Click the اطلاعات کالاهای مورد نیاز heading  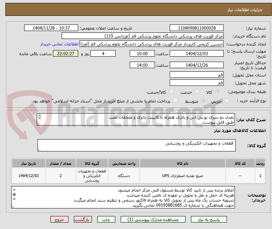[x=240, y=131]
